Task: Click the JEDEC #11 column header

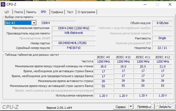Action: point(143,57)
